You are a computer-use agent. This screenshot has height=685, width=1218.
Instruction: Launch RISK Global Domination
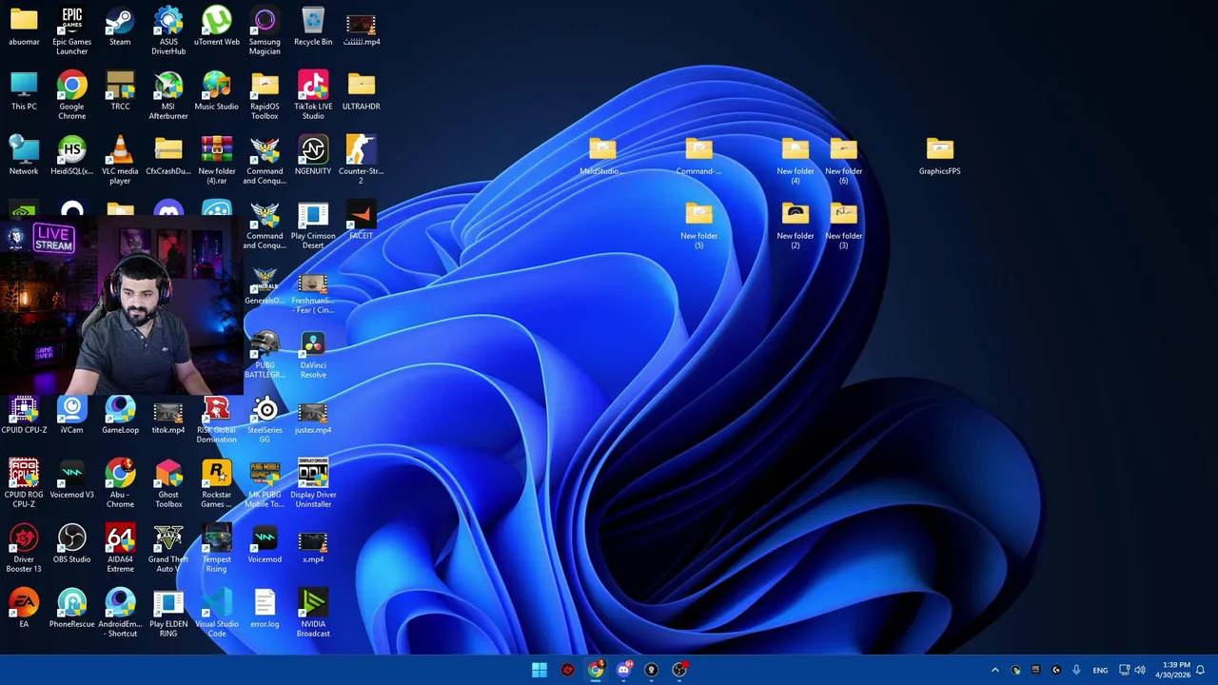click(x=217, y=420)
